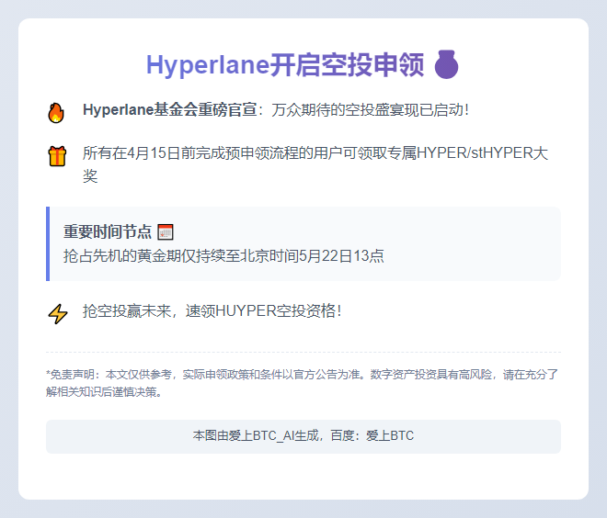Click the deadline text 北京时间5月22日13点
Image resolution: width=607 pixels, height=518 pixels.
pos(312,256)
